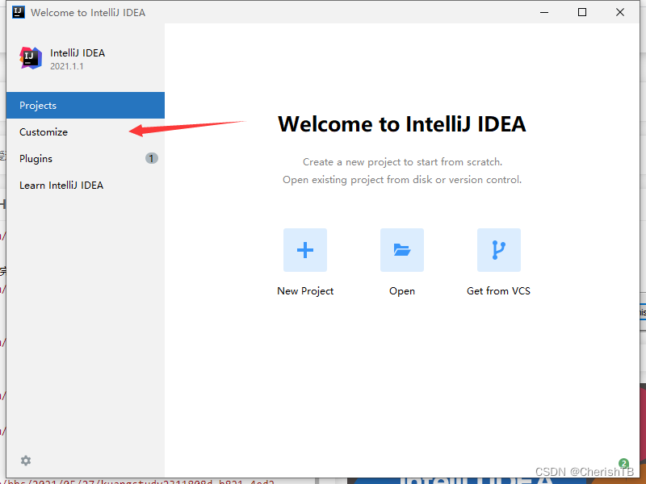Viewport: 646px width, 484px height.
Task: Click the window title text in title bar
Action: click(88, 13)
